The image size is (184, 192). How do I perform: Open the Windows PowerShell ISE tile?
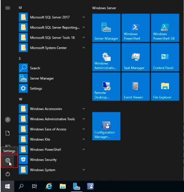tap(165, 28)
